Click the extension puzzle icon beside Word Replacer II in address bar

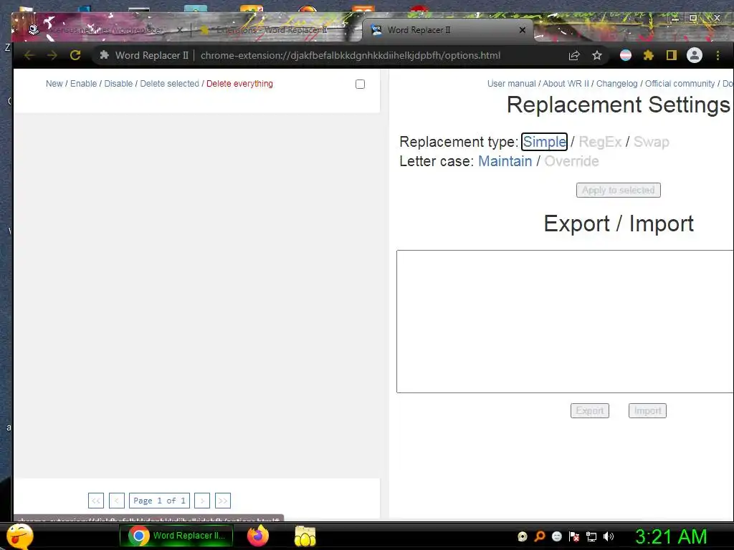(105, 55)
